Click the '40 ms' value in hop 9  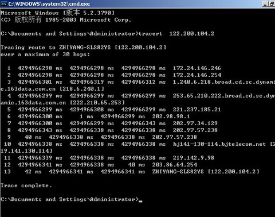(33, 137)
